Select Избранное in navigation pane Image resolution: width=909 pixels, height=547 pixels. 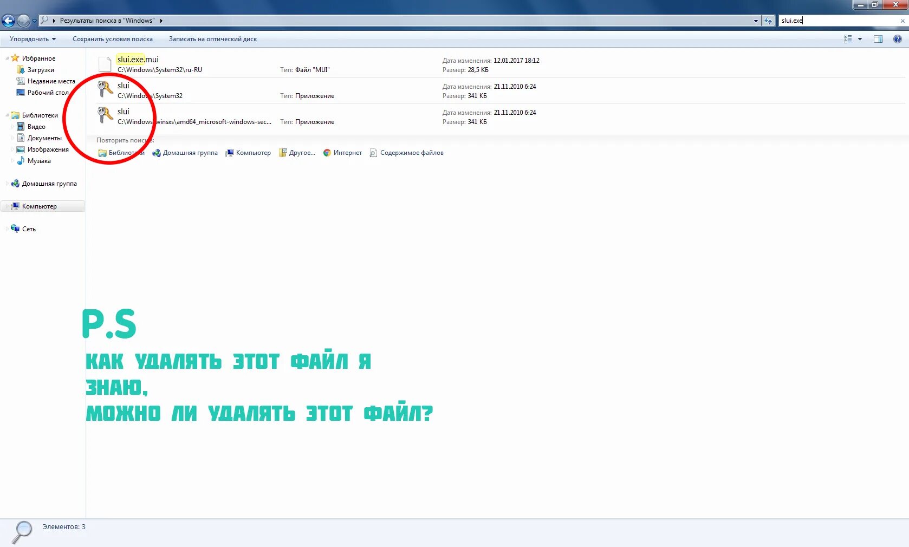38,58
